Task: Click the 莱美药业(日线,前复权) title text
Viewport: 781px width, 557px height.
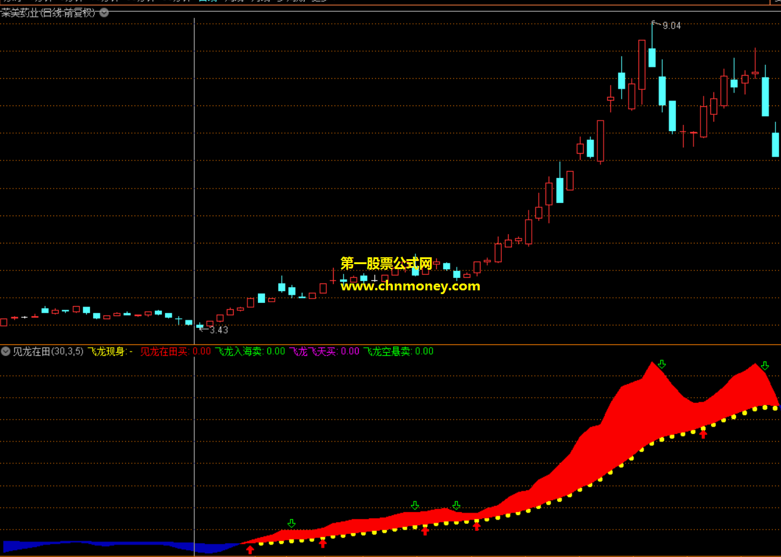Action: point(49,12)
